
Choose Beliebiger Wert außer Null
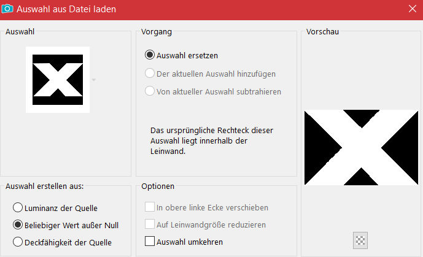(x=18, y=224)
